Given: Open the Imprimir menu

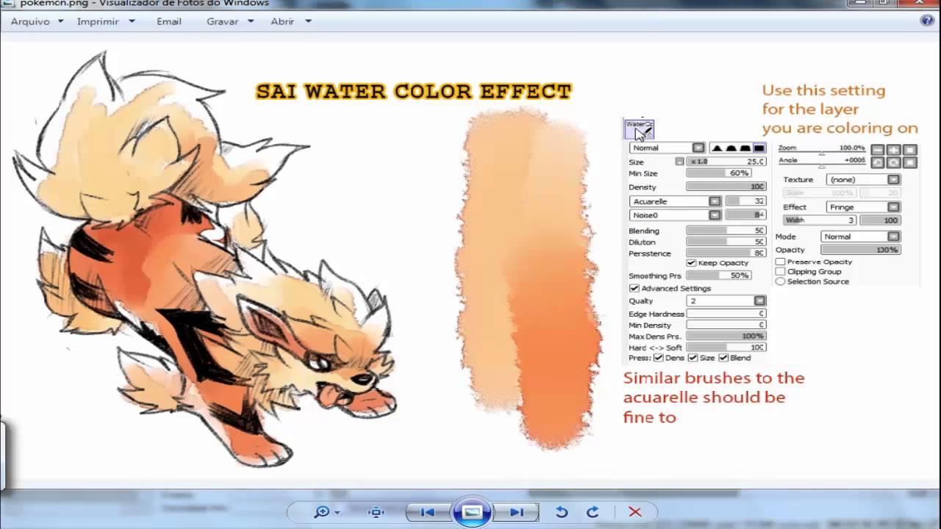Looking at the screenshot, I should tap(99, 21).
